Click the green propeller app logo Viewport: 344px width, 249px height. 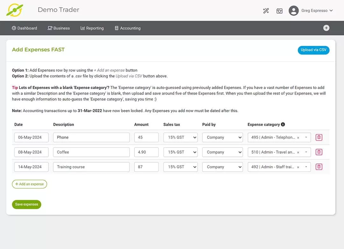[x=15, y=10]
